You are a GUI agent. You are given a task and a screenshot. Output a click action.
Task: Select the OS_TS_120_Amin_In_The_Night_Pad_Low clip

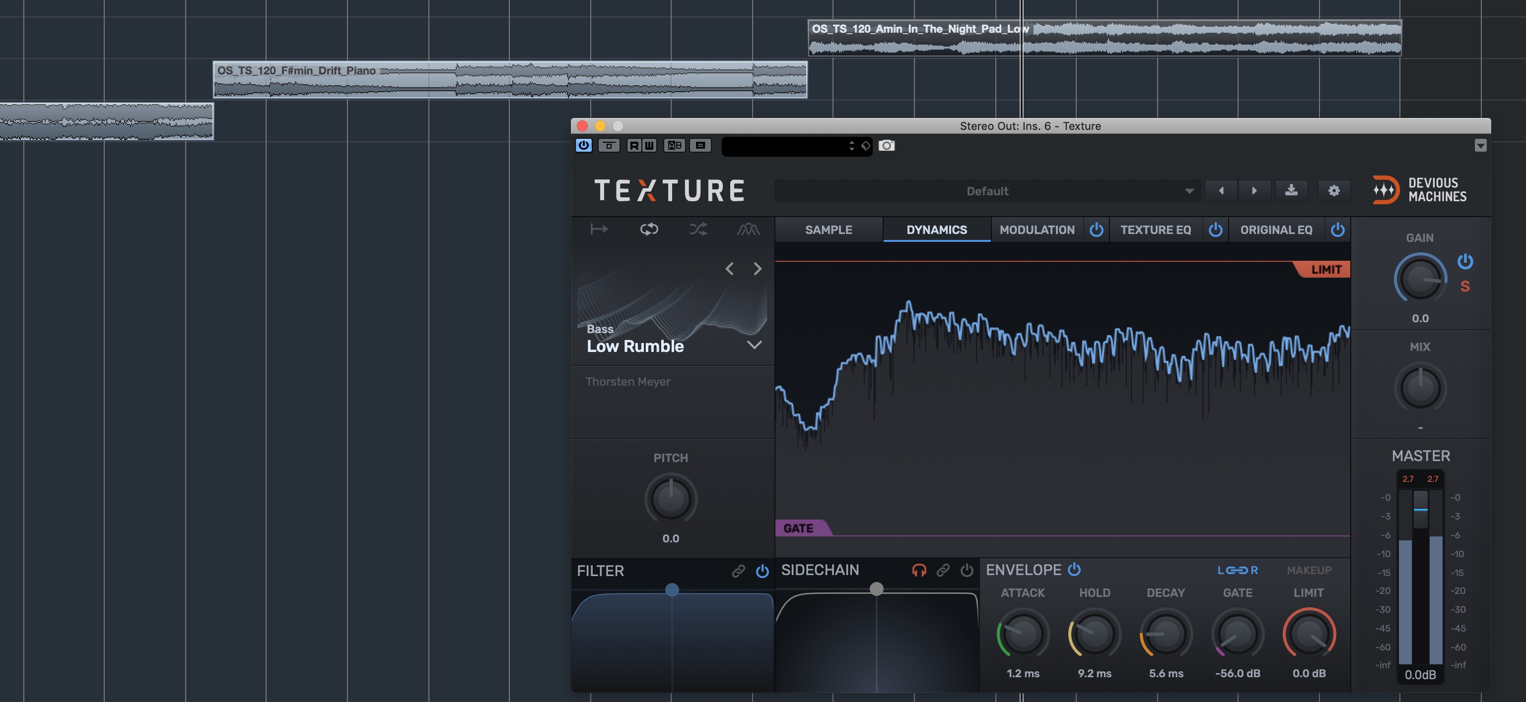[1105, 38]
